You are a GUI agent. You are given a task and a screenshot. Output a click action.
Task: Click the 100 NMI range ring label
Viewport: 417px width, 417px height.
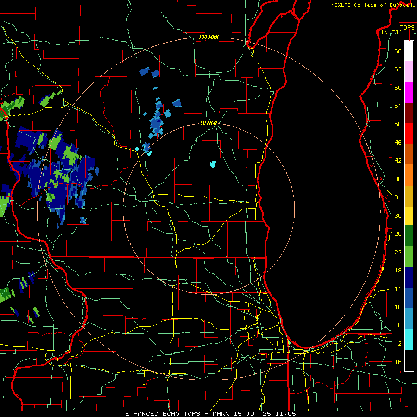[x=208, y=37]
